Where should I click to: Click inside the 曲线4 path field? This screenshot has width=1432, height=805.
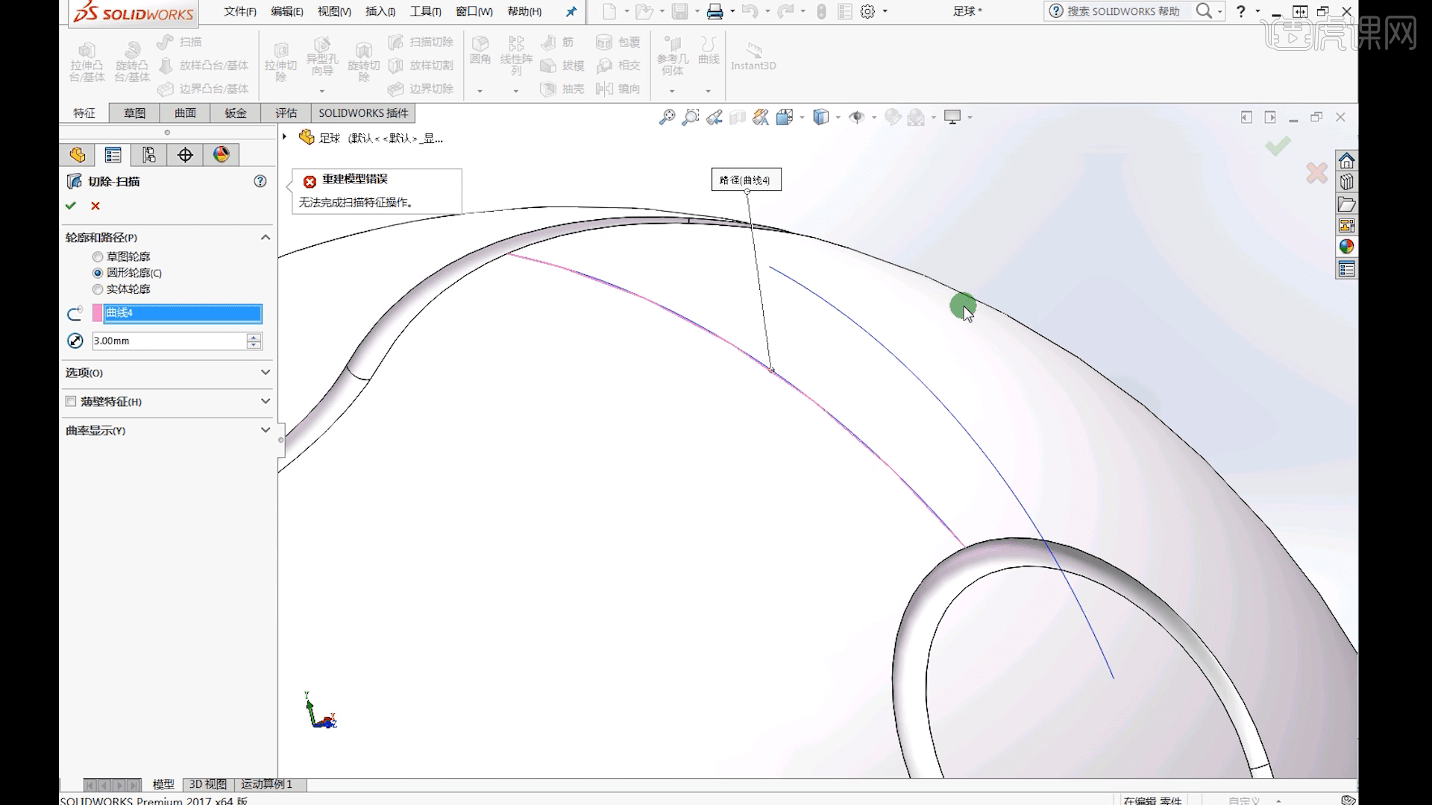pyautogui.click(x=179, y=314)
